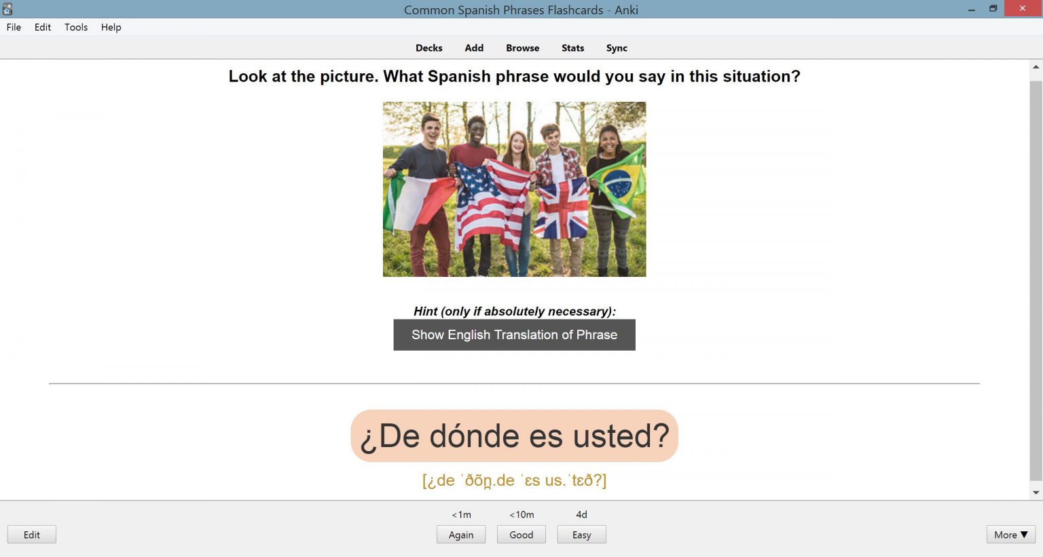The height and width of the screenshot is (557, 1043).
Task: View deck Stats
Action: click(572, 47)
